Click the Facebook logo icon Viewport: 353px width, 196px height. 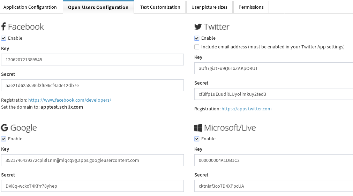3,26
